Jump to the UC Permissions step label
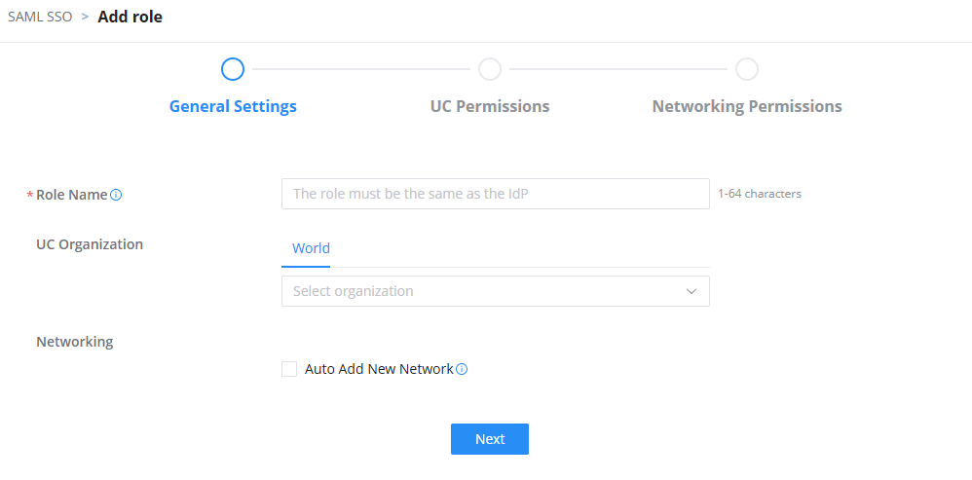The width and height of the screenshot is (972, 480). coord(490,106)
